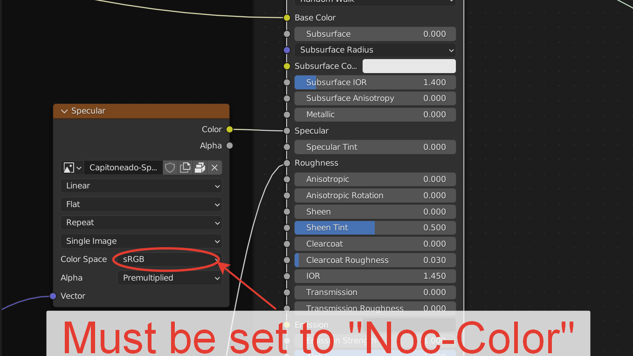Open the image browse icon dropdown

coord(72,168)
